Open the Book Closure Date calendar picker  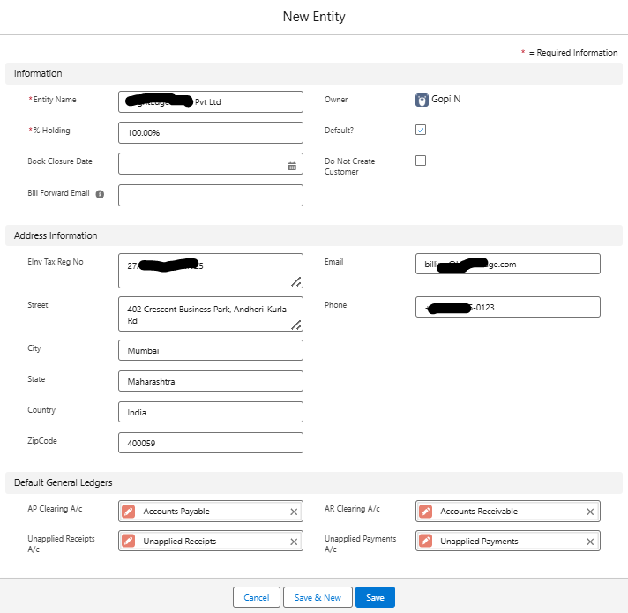[292, 165]
